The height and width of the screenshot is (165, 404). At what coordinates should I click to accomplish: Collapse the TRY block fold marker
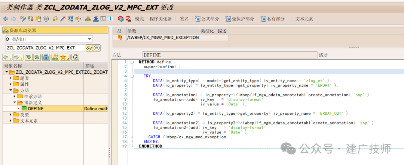pyautogui.click(x=132, y=76)
